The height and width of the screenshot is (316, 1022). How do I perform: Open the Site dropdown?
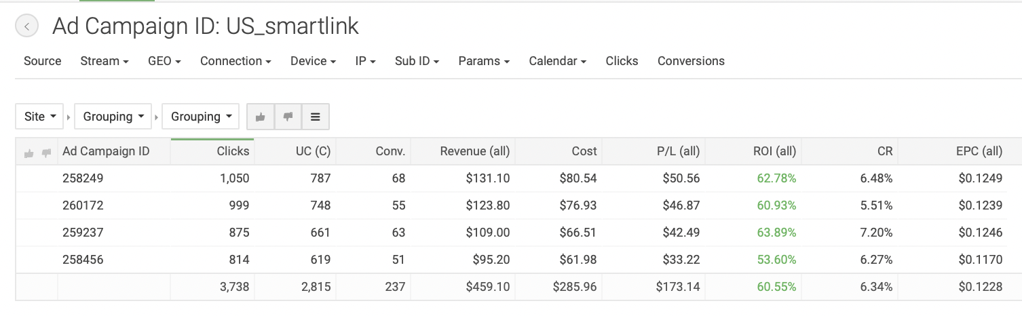click(x=39, y=117)
